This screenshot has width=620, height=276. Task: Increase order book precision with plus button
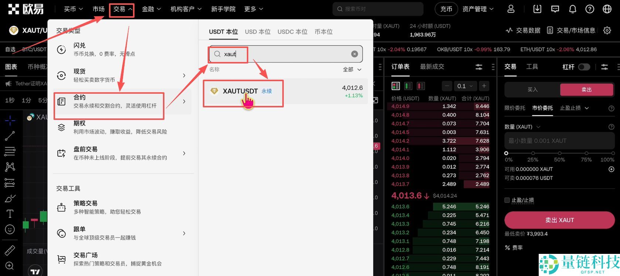(x=484, y=86)
